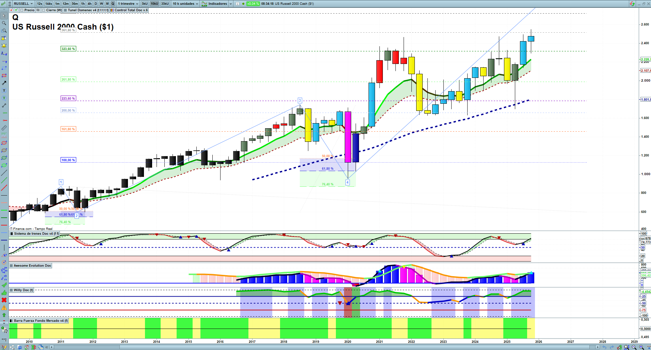Click the red X delete icon
Viewport: 651px width, 350px height.
click(x=4, y=300)
